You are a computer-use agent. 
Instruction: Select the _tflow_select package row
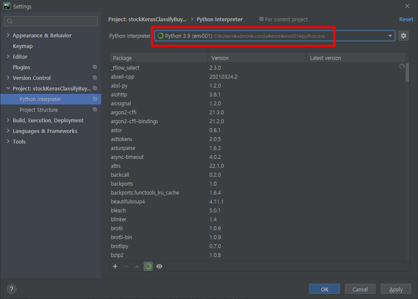click(x=257, y=68)
